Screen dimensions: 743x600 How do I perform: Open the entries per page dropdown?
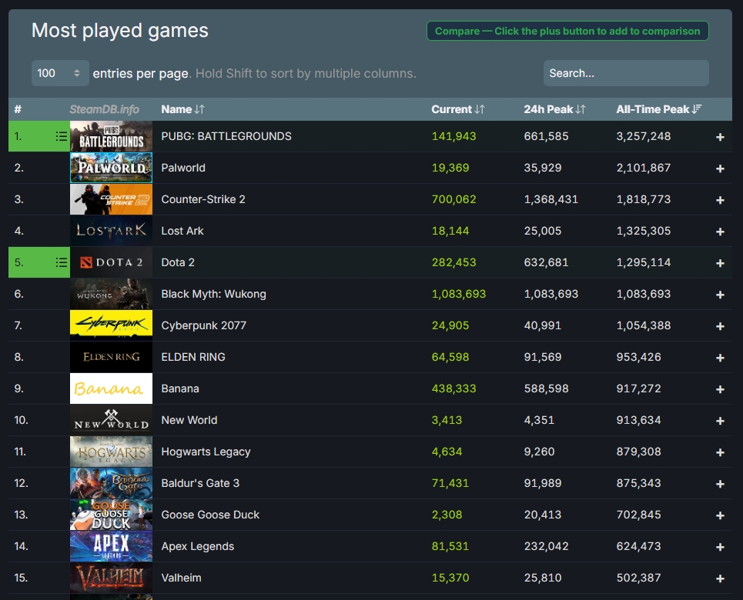[59, 73]
